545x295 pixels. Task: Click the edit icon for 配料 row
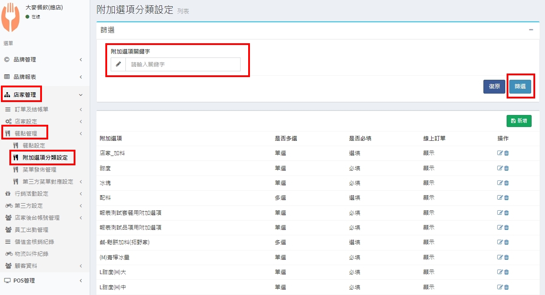click(500, 198)
